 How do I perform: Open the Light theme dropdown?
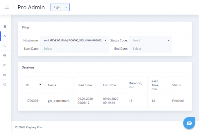pyautogui.click(x=60, y=7)
